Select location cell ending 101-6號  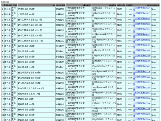pyautogui.click(x=36, y=89)
